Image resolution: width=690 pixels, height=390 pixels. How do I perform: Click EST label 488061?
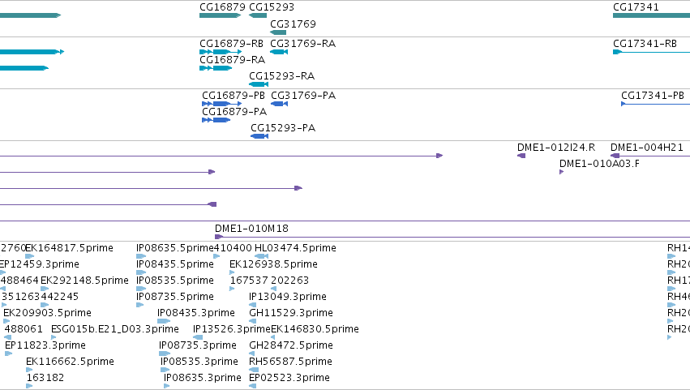click(24, 329)
